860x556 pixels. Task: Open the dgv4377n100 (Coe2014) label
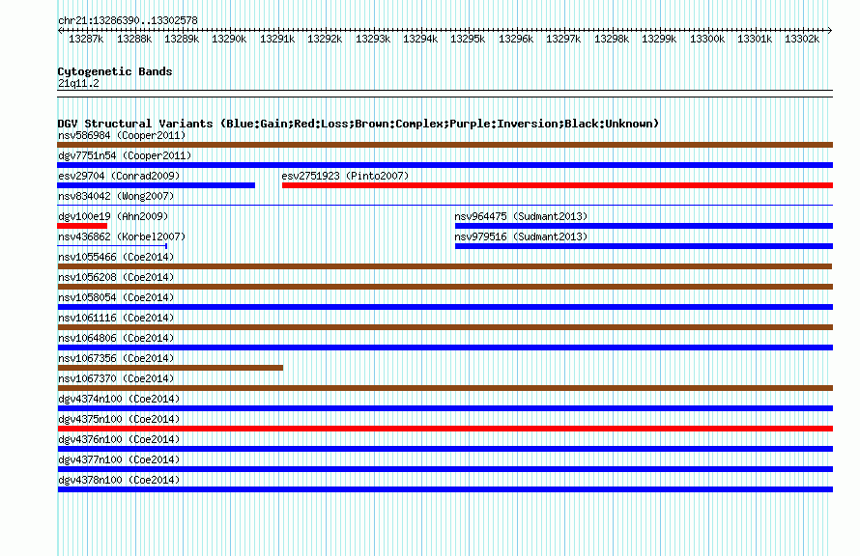(x=119, y=459)
